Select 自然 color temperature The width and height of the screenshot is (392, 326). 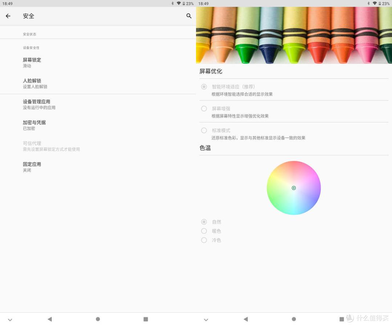204,222
